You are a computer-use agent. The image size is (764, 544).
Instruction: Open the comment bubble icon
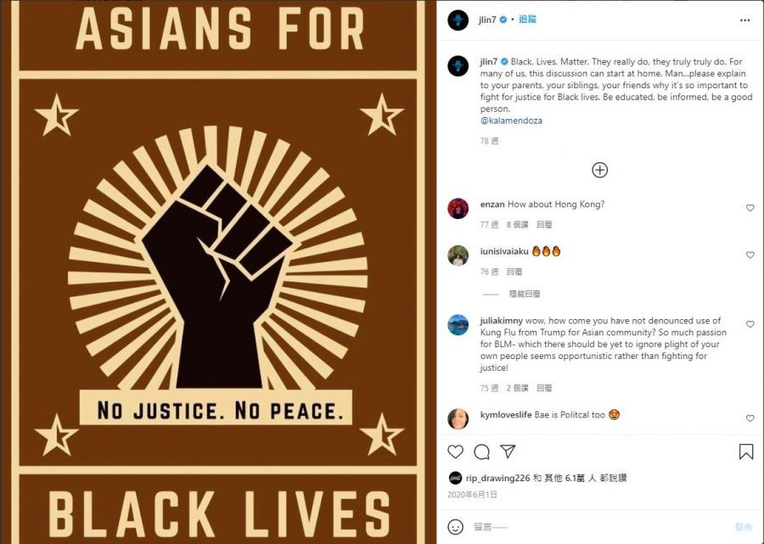(x=481, y=452)
